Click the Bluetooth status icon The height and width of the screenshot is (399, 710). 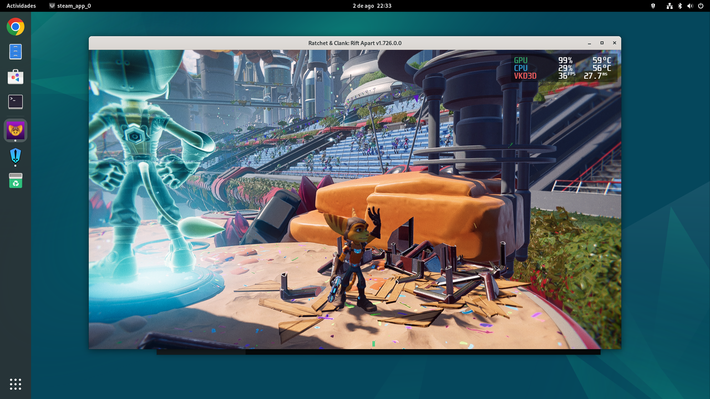680,6
